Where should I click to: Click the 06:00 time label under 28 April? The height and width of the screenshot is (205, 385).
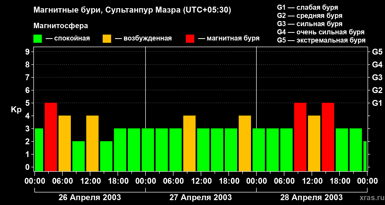tap(284, 181)
